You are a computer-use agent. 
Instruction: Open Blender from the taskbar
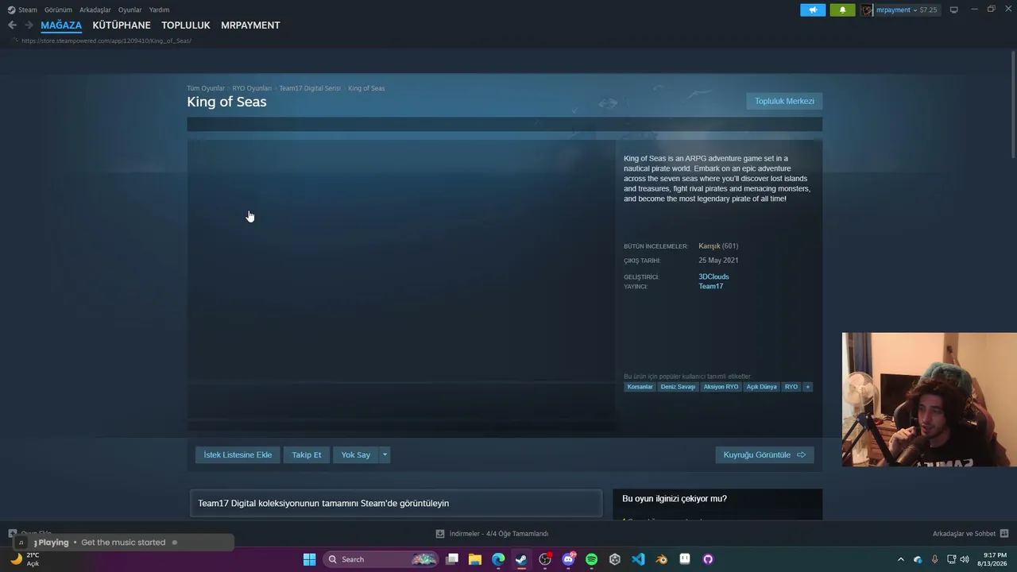click(661, 559)
